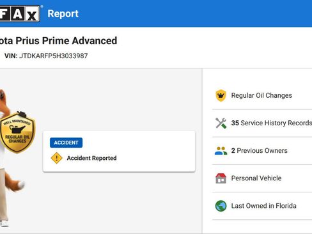Click the Regular Oil Changes shield icon
The height and width of the screenshot is (234, 312).
point(221,95)
